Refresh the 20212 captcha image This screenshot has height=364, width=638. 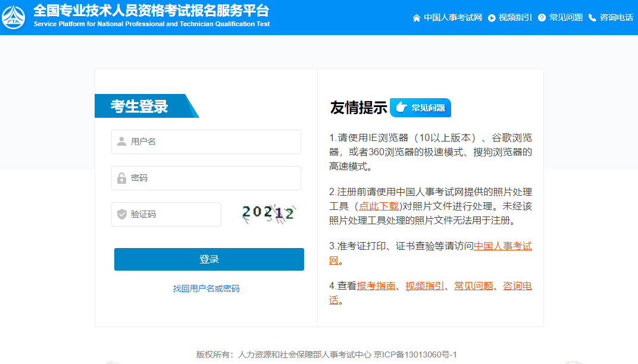tap(269, 214)
